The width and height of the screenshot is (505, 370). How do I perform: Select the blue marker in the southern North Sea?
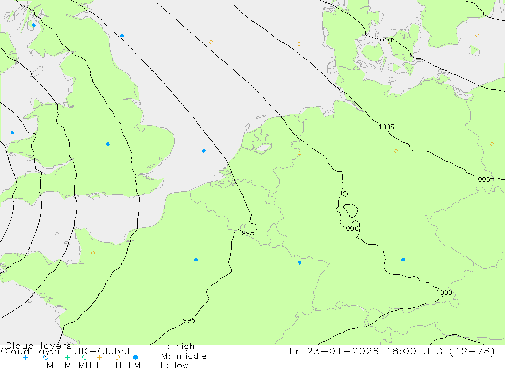(x=204, y=151)
